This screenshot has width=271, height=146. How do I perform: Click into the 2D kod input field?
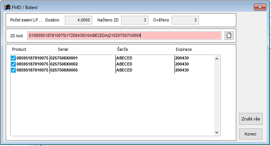point(124,35)
